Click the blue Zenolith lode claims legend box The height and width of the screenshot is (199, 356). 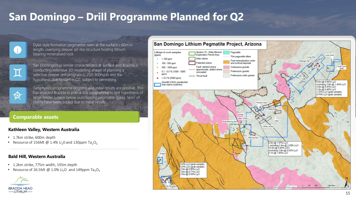[x=158, y=84]
